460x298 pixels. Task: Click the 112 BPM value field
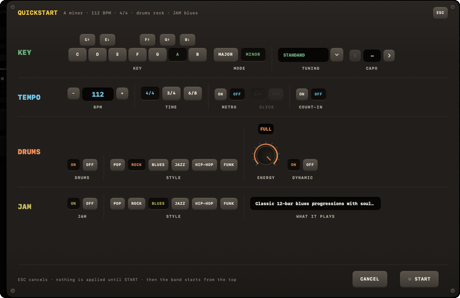[x=97, y=94]
